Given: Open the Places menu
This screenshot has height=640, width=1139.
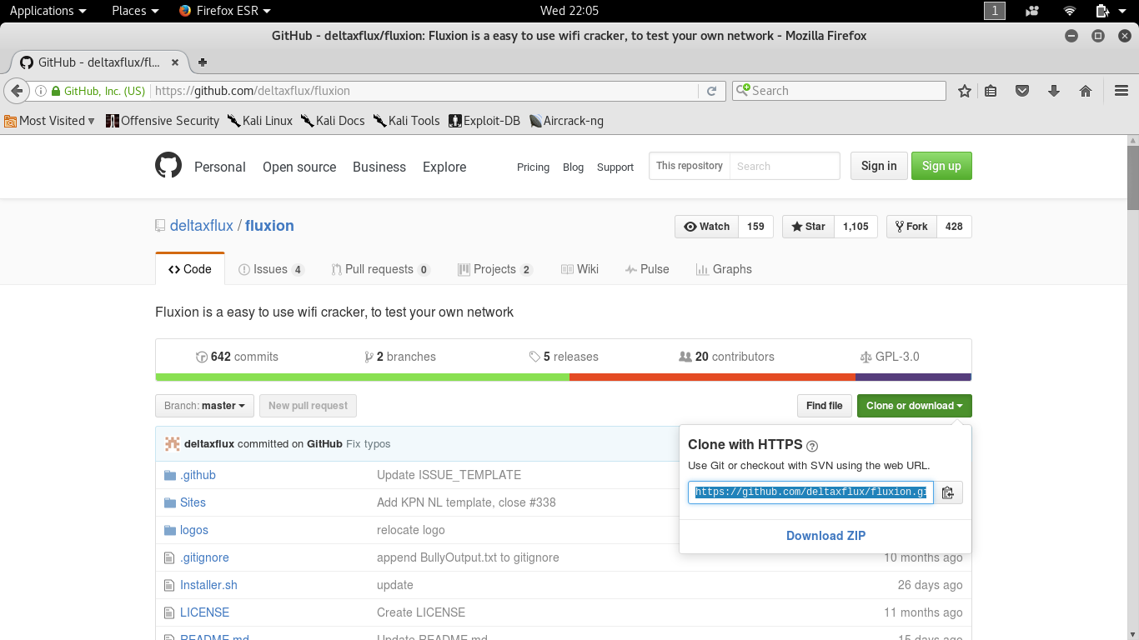Looking at the screenshot, I should (x=135, y=11).
